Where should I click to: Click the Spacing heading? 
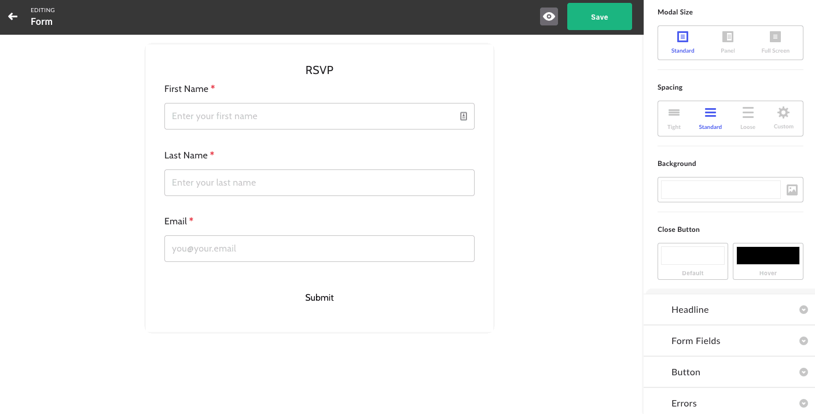[670, 87]
